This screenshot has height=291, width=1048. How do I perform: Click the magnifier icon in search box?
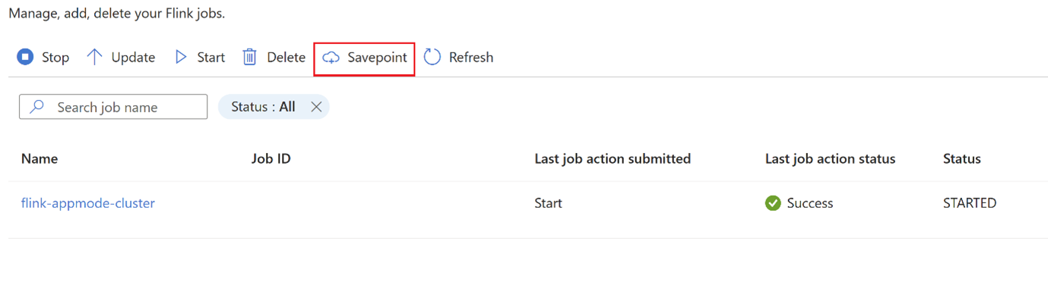coord(36,107)
